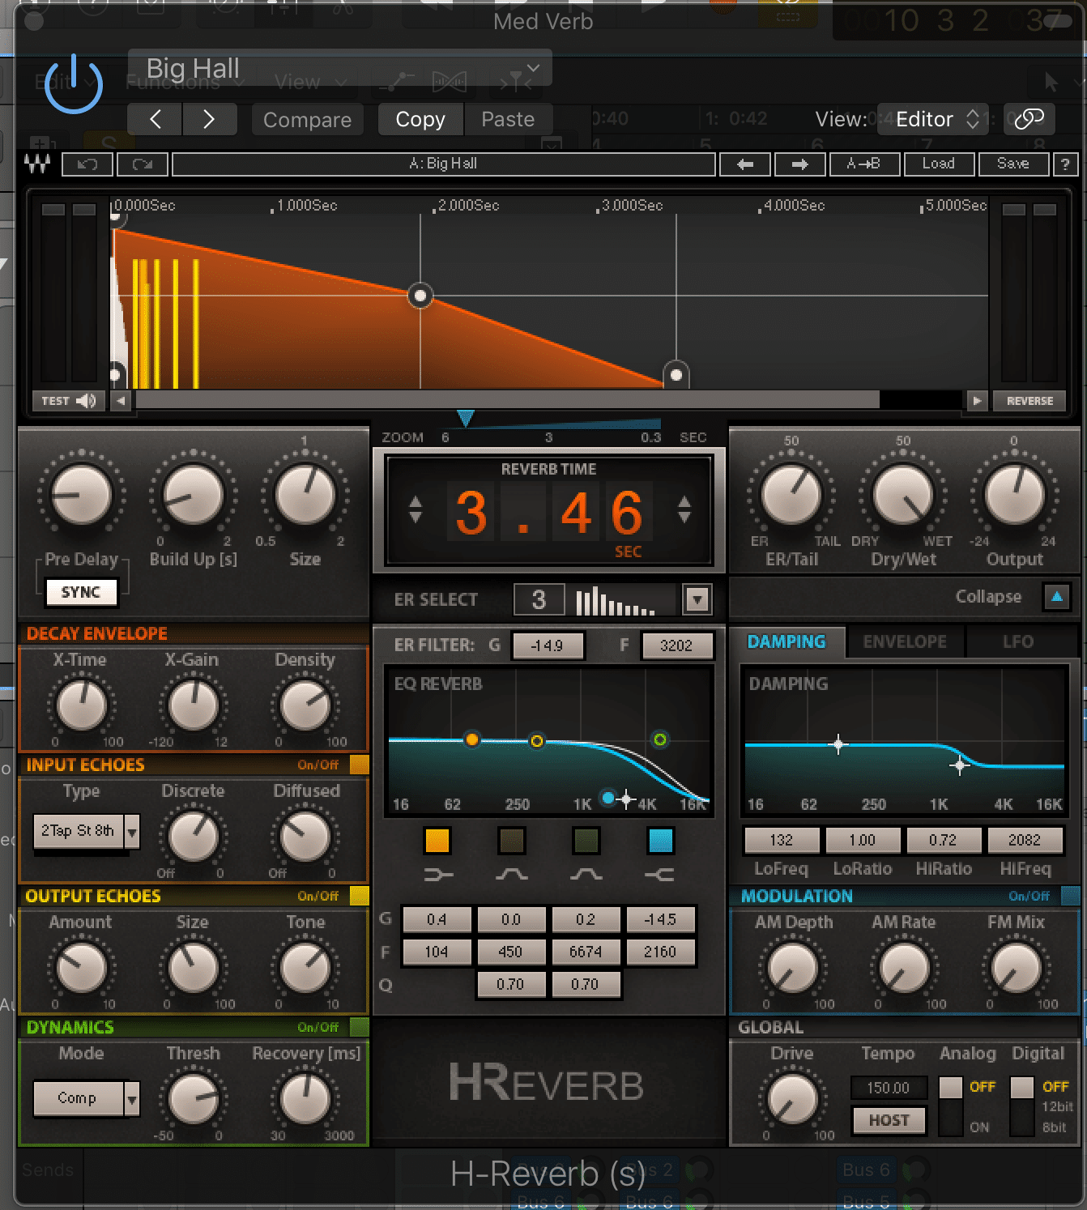Click the Copy button
Image resolution: width=1087 pixels, height=1210 pixels.
pyautogui.click(x=420, y=119)
